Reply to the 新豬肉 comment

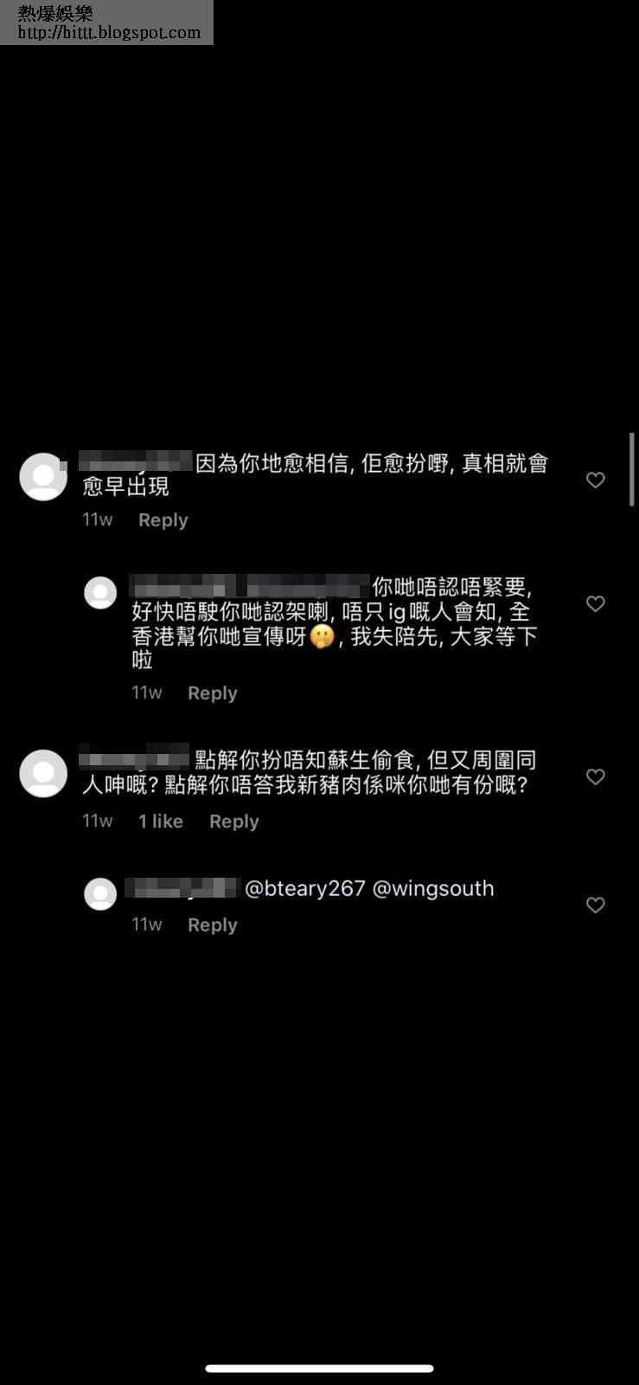coord(233,821)
